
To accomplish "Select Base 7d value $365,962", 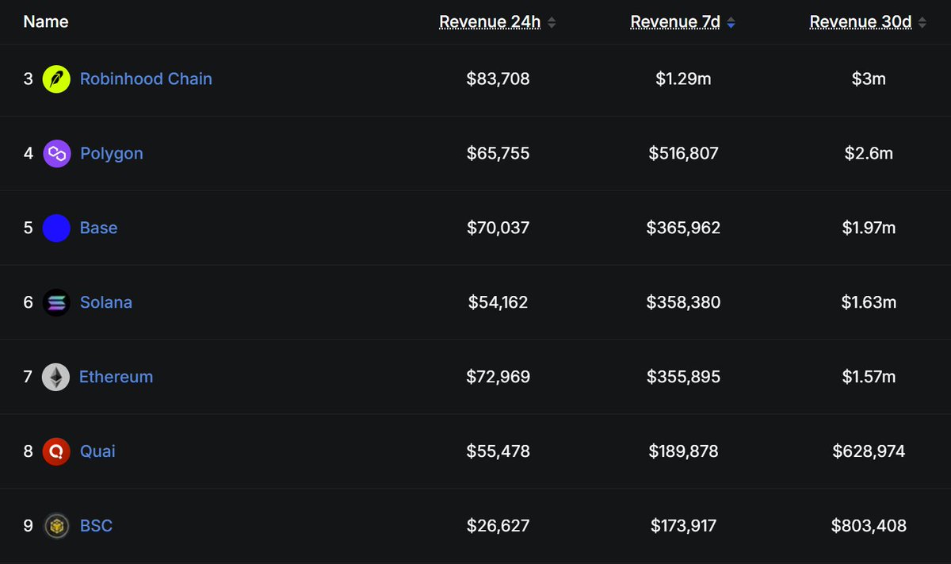I will 683,228.
